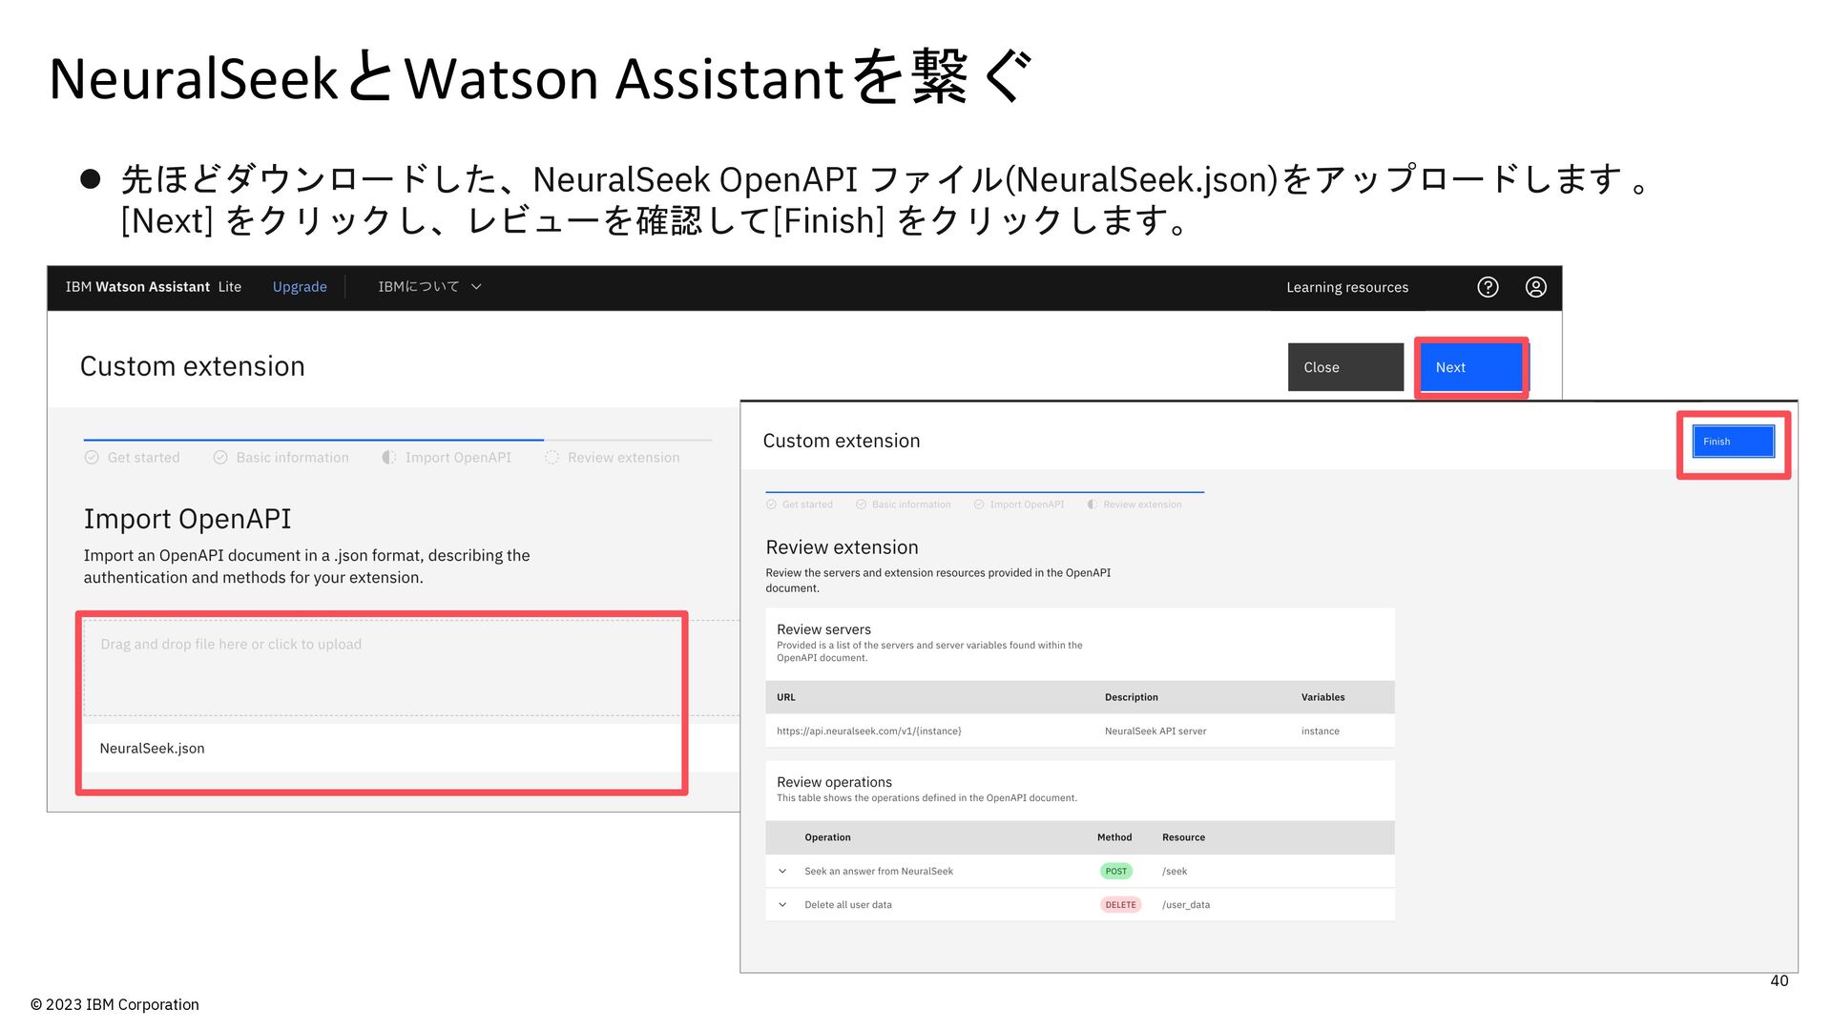Click the Resource column header

click(x=1183, y=837)
